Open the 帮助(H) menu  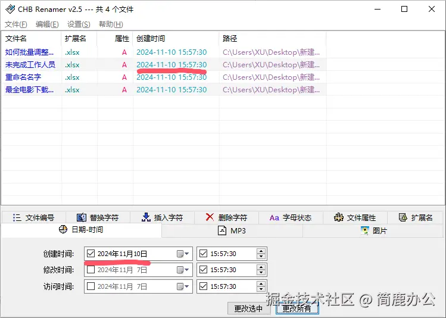pos(111,24)
